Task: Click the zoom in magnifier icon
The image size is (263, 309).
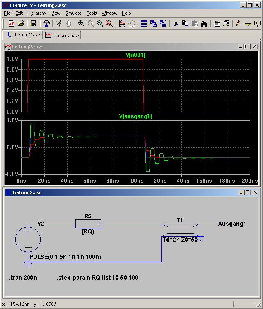Action: coord(81,23)
